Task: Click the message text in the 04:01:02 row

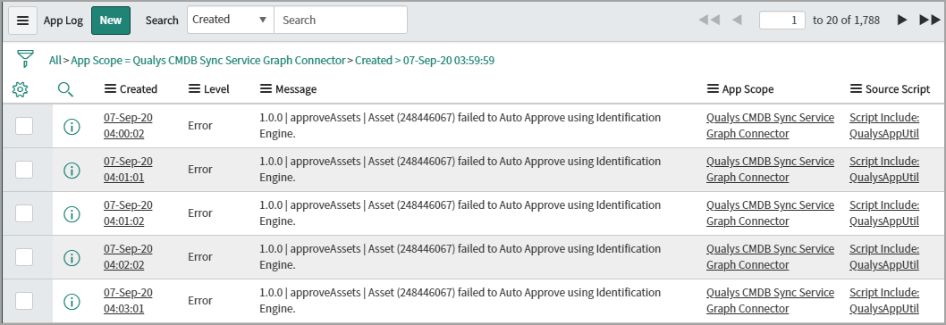Action: coord(460,212)
